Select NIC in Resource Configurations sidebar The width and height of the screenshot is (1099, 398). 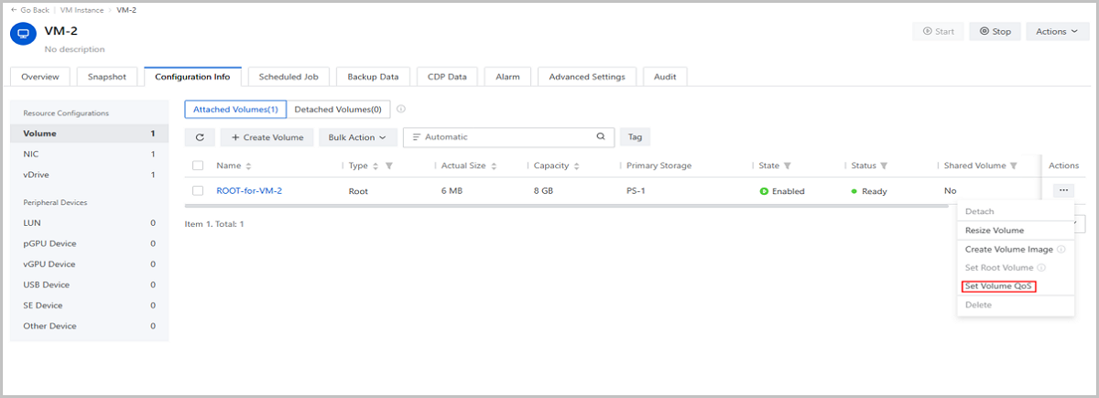click(x=31, y=155)
